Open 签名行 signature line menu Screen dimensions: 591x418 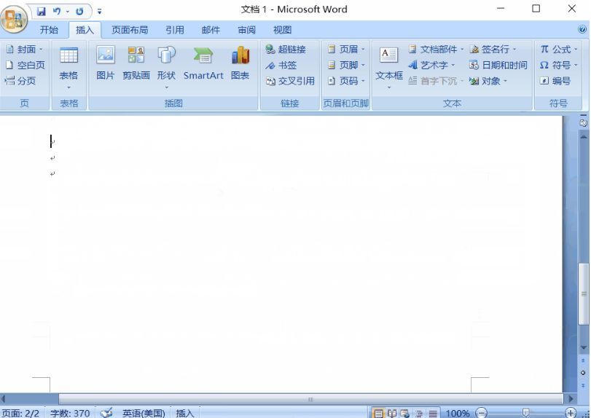click(493, 50)
